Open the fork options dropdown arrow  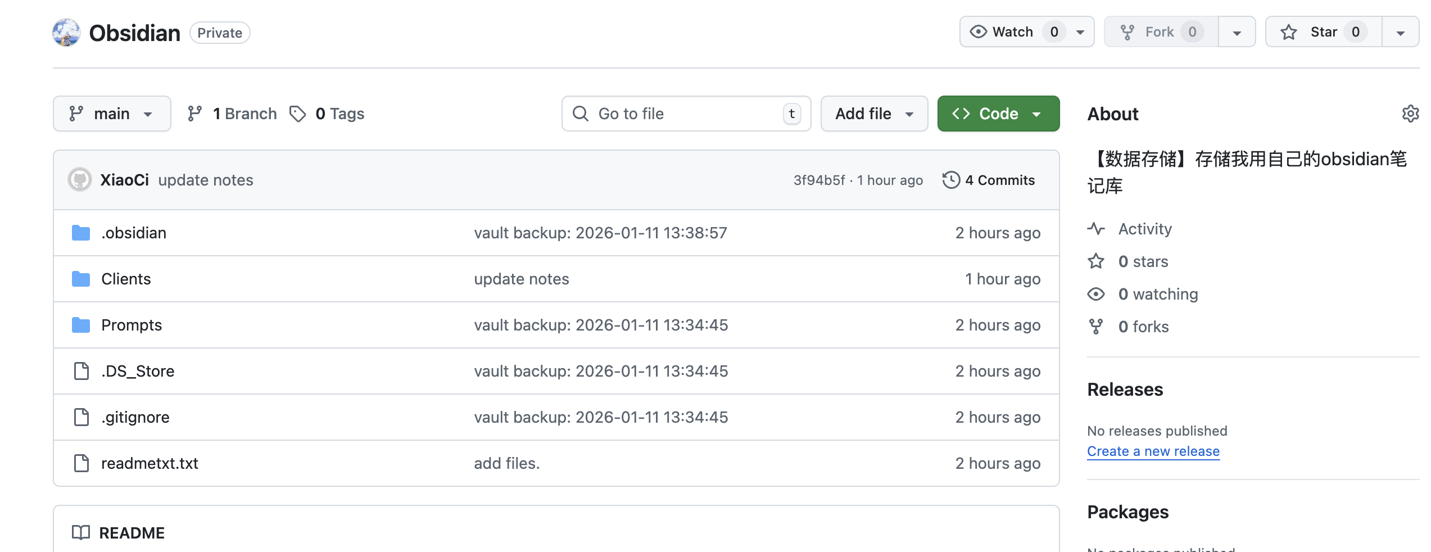coord(1237,32)
